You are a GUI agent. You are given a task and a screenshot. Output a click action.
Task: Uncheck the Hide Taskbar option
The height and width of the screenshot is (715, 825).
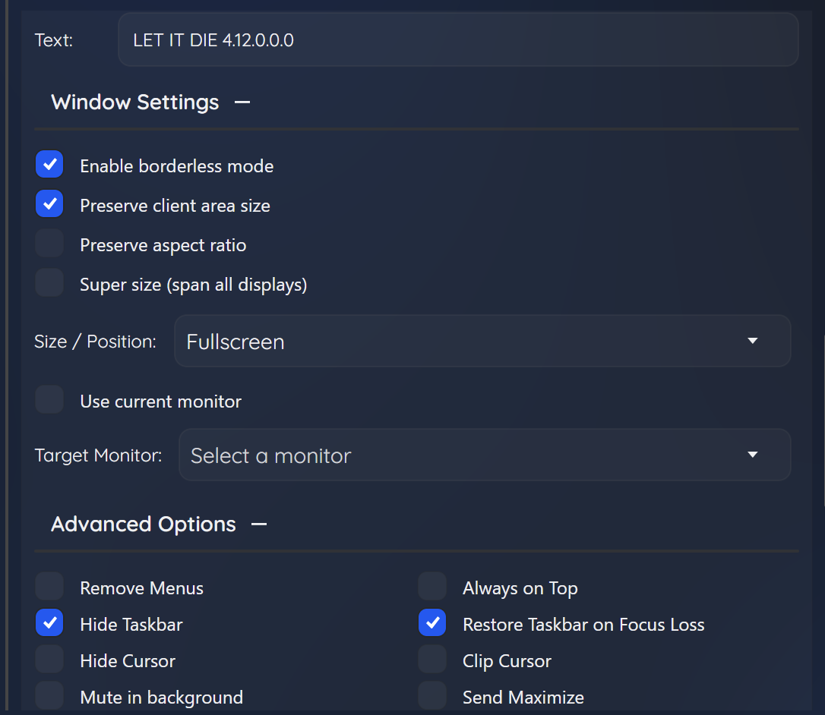[x=49, y=624]
